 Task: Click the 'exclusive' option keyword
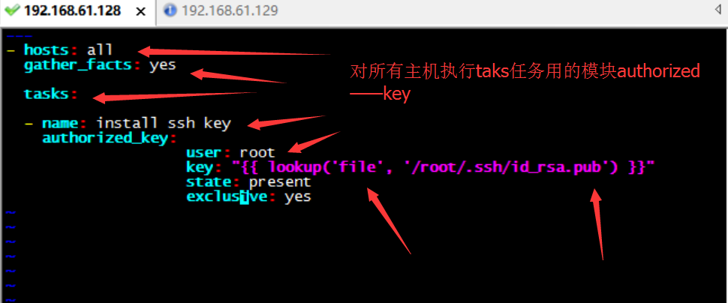point(227,196)
